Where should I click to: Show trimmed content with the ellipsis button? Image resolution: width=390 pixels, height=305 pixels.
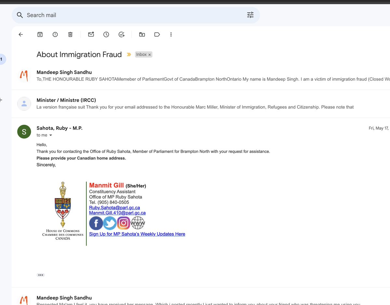41,275
